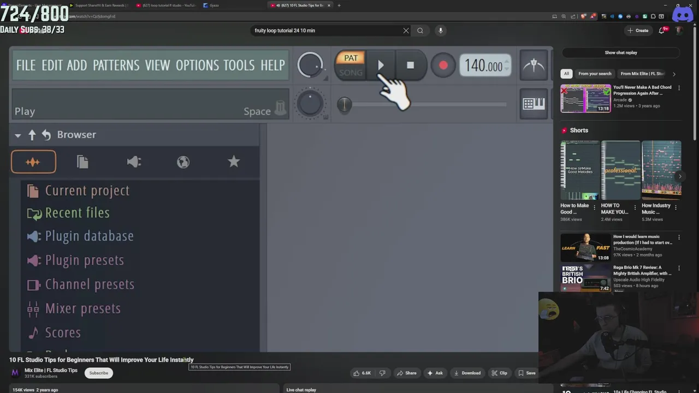Viewport: 699px width, 393px height.
Task: Click the typing keyboard to piano icon
Action: [x=534, y=104]
